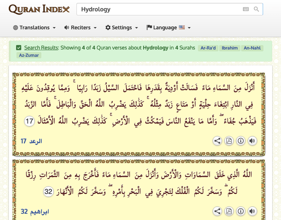The image size is (281, 220).
Task: Filter results by Ar-Ra'd surah tag
Action: click(208, 48)
